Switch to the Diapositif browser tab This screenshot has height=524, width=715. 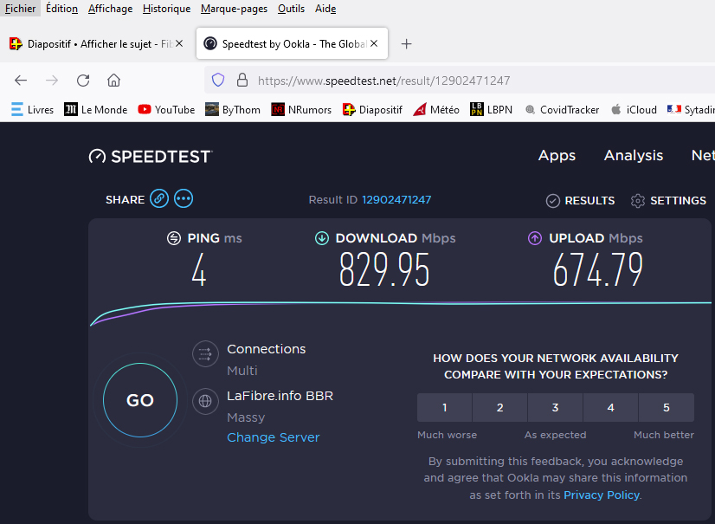pos(95,42)
